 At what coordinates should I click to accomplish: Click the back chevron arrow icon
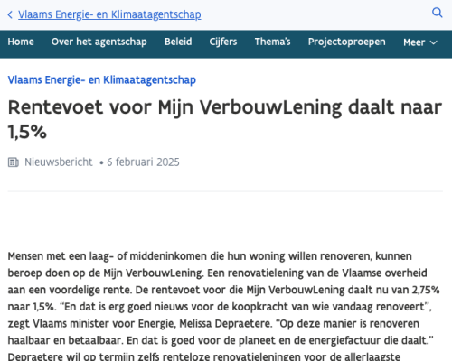(10, 14)
